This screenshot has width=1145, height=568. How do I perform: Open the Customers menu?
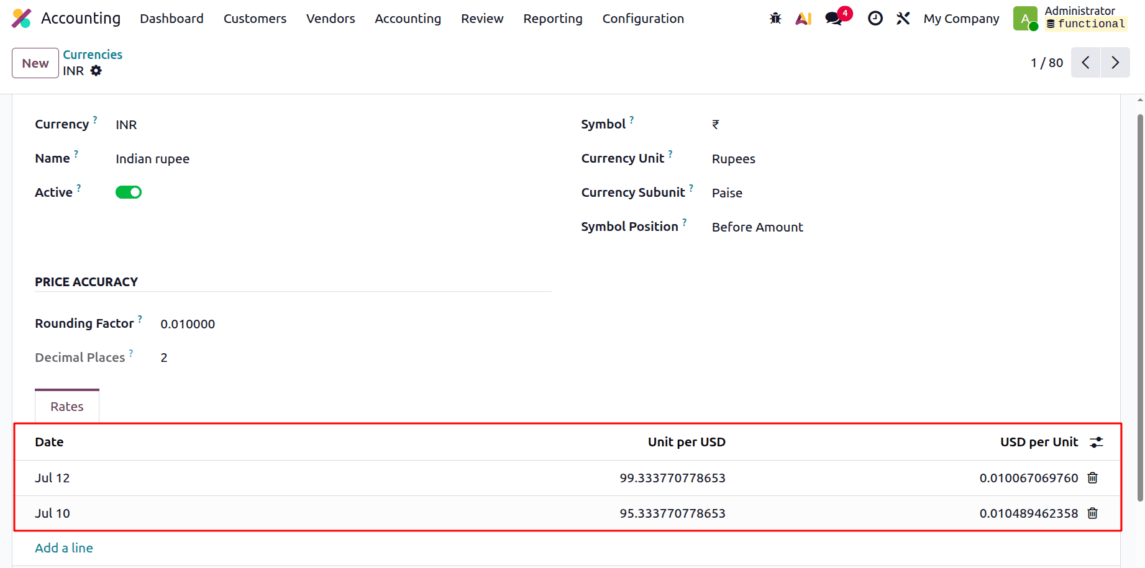pyautogui.click(x=255, y=19)
